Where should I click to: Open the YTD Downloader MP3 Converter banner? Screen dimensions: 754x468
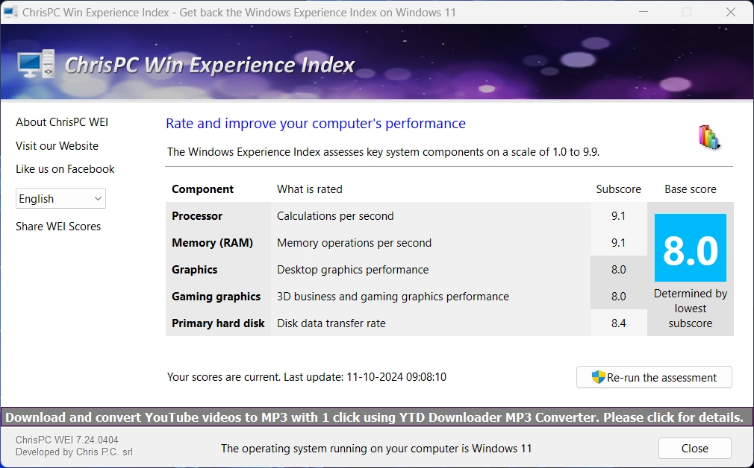click(x=377, y=417)
